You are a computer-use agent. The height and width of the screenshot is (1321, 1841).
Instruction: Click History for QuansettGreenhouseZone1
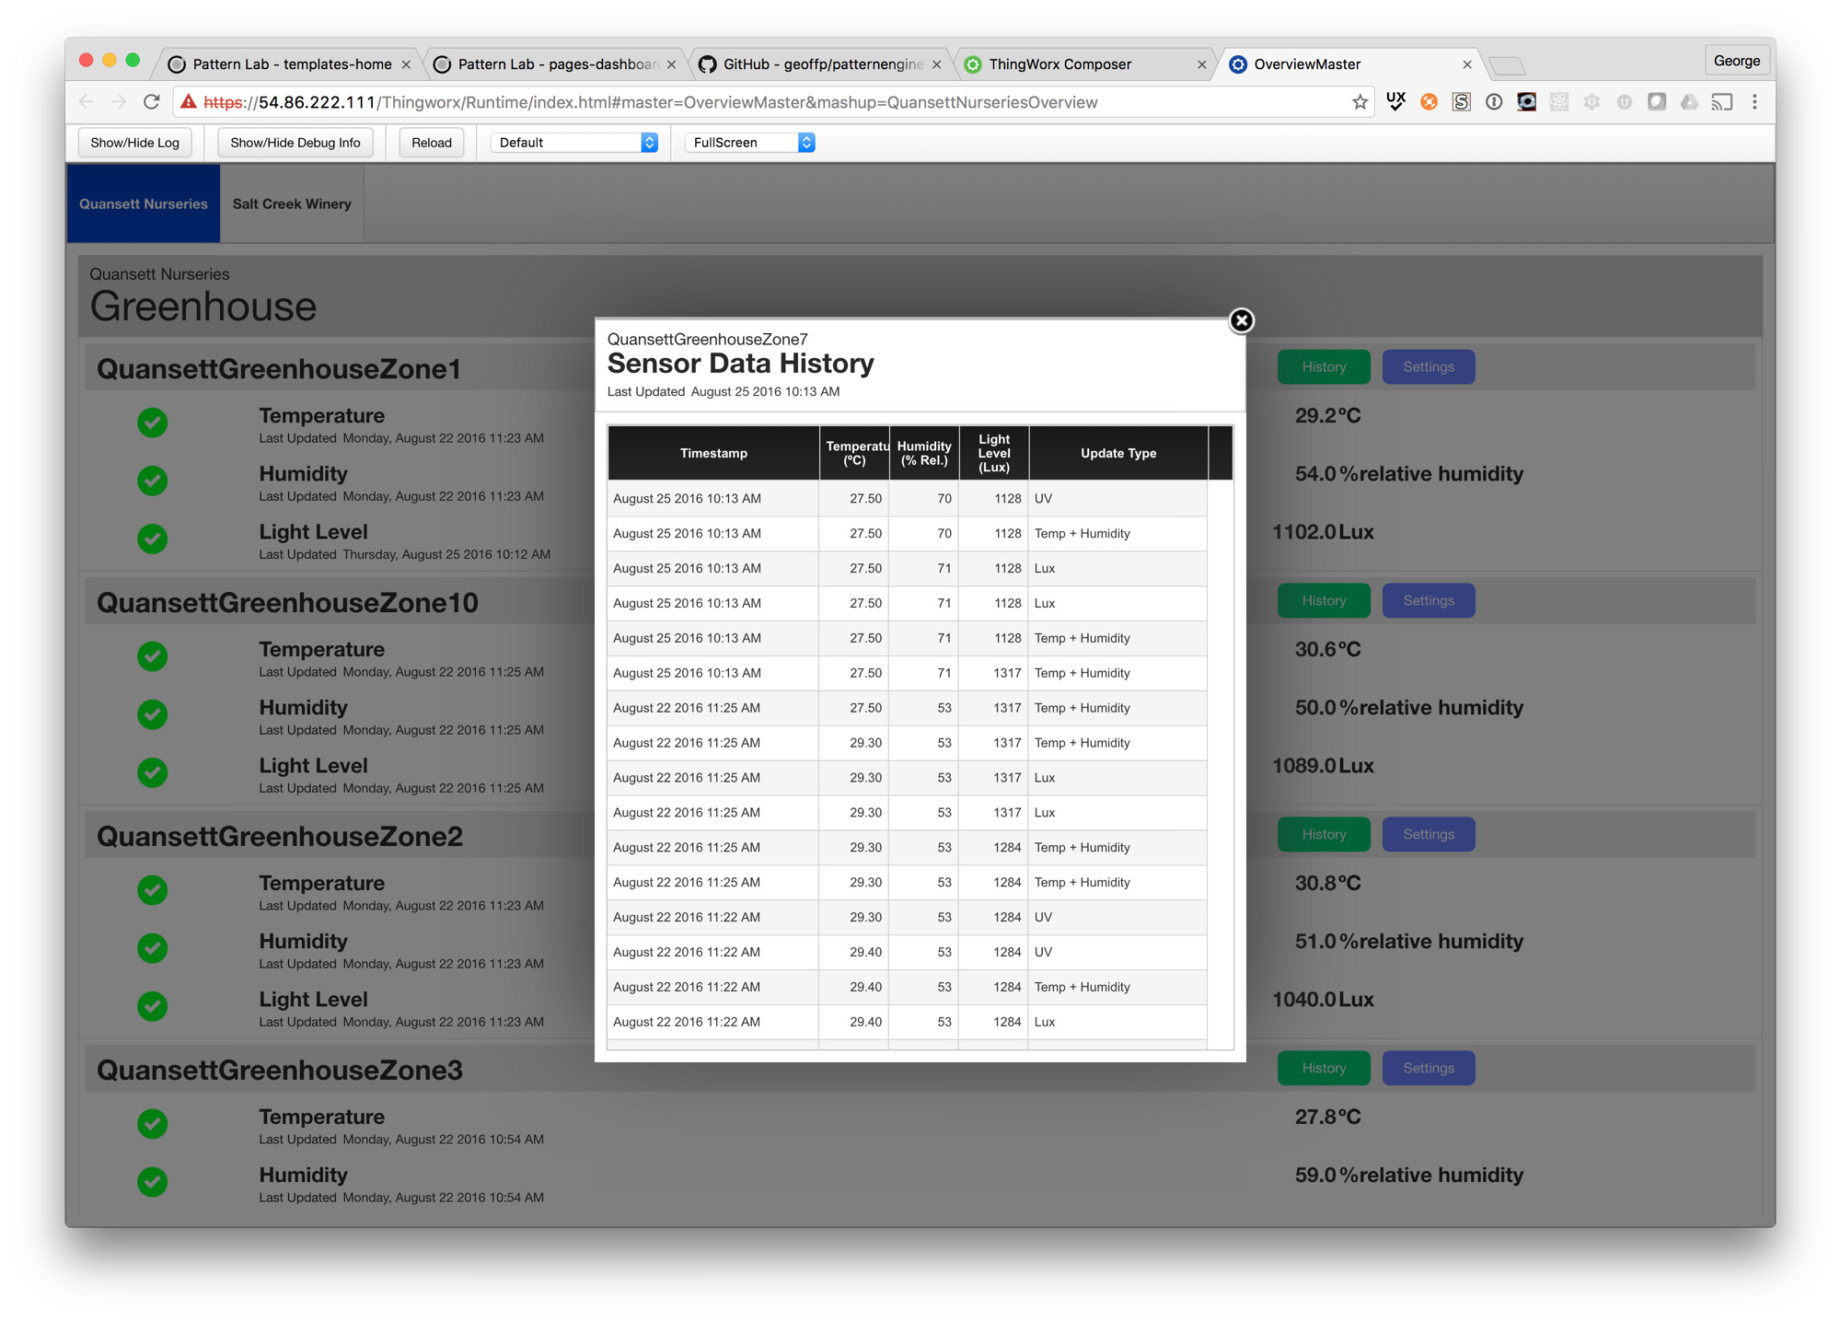pos(1324,366)
